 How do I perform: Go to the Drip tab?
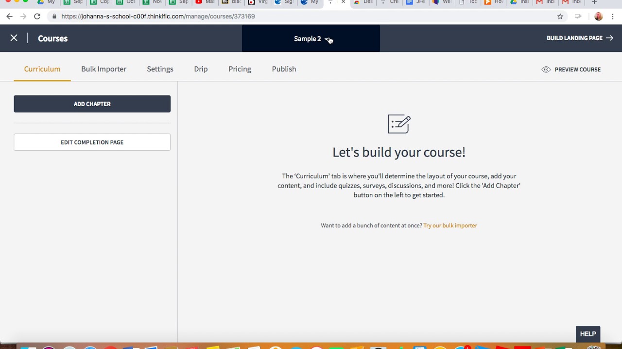point(201,69)
